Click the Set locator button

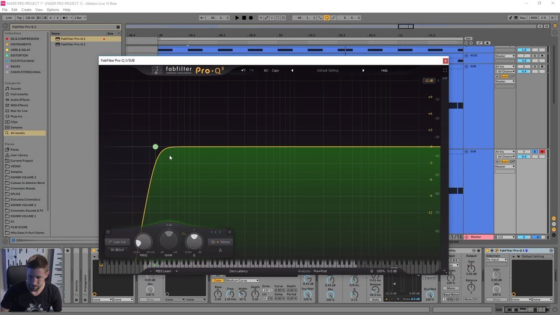468,38
